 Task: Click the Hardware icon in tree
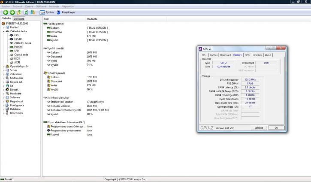[x=7, y=94]
